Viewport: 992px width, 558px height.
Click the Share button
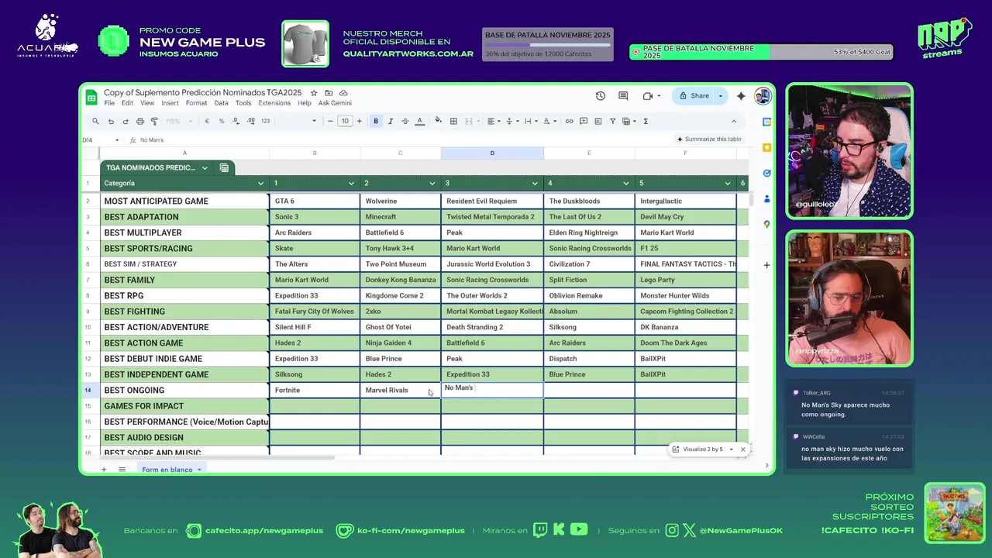coord(694,96)
